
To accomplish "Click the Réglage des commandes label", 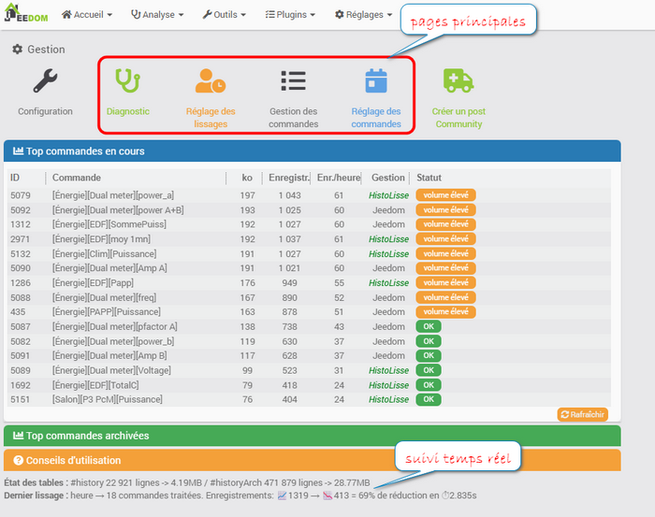I will (376, 118).
